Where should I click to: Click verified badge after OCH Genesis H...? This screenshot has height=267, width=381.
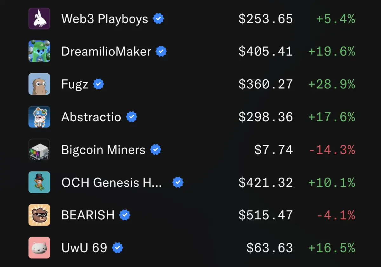[178, 183]
